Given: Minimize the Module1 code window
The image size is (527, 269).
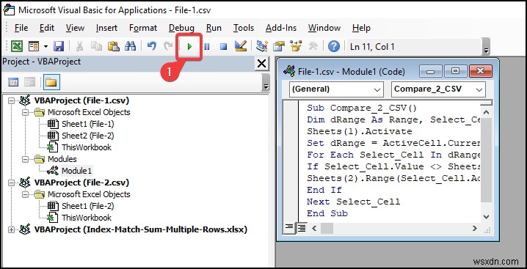Looking at the screenshot, I should pyautogui.click(x=431, y=72).
